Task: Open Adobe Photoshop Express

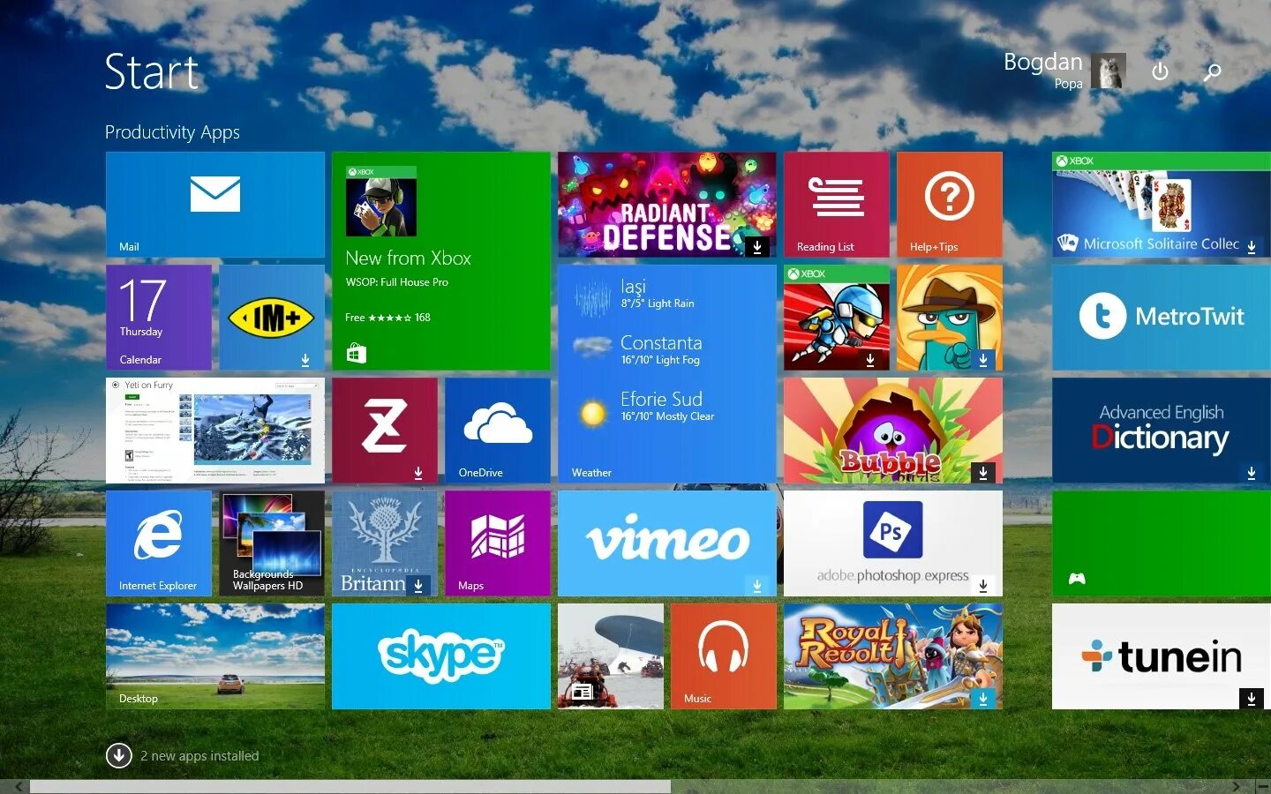Action: [x=892, y=541]
